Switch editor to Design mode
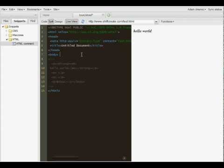Screen dimensions: 224x168 click(59, 21)
